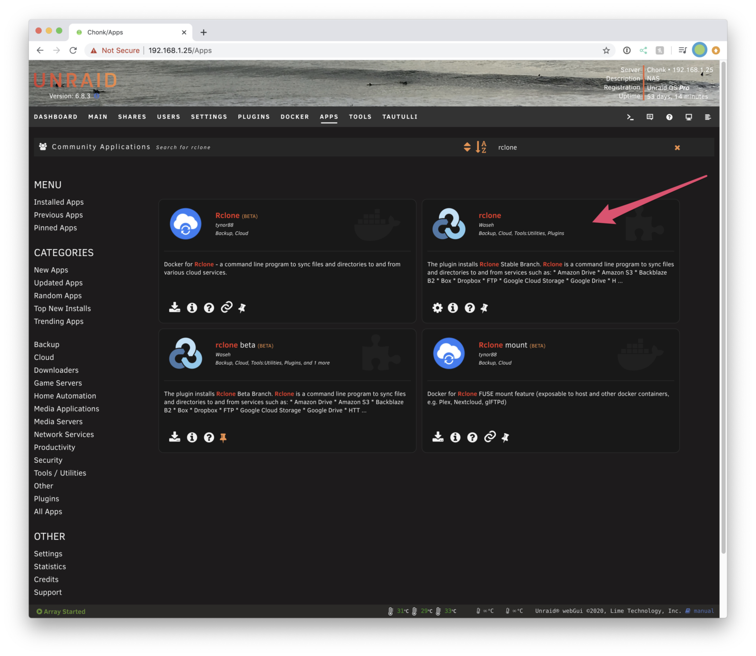Open Credits under Other

coord(46,580)
